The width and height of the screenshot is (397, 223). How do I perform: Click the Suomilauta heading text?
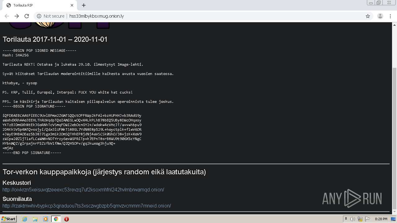tap(17, 199)
